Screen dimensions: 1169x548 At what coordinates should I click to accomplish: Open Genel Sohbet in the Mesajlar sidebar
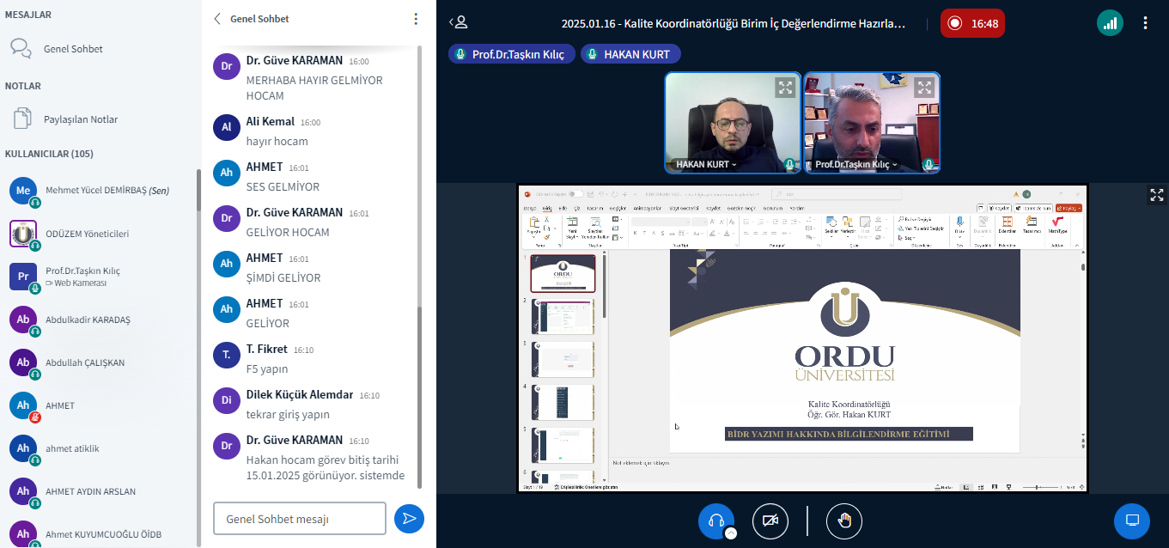(x=100, y=49)
